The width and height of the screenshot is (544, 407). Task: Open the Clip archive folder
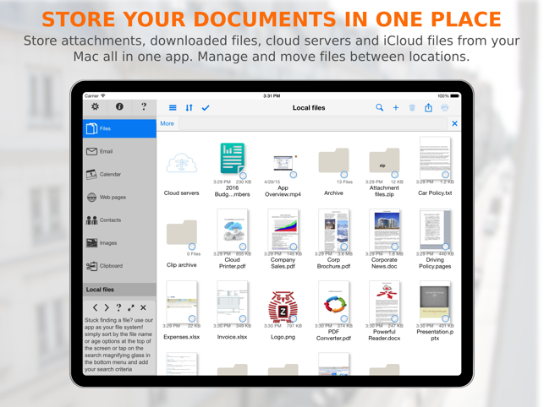(181, 243)
